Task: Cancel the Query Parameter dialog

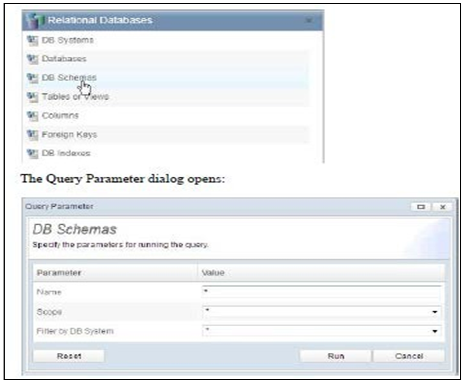Action: 408,356
